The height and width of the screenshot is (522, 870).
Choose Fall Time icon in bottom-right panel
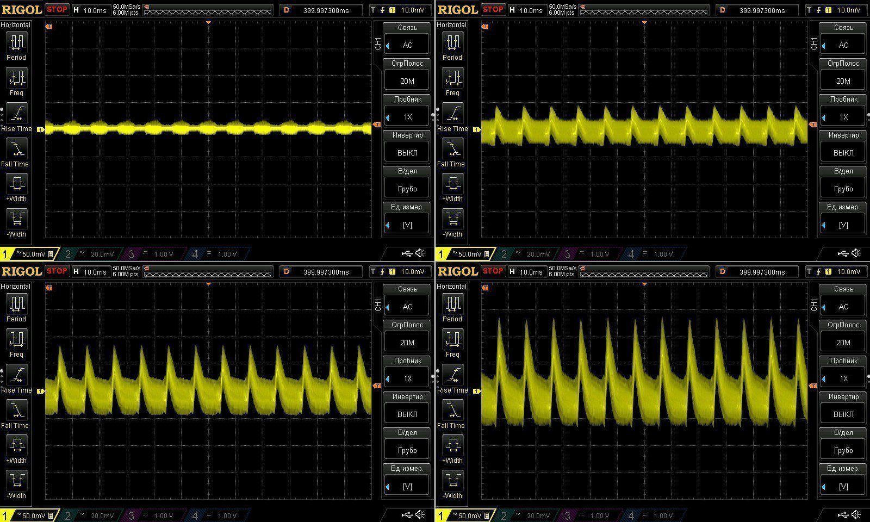[x=452, y=414]
